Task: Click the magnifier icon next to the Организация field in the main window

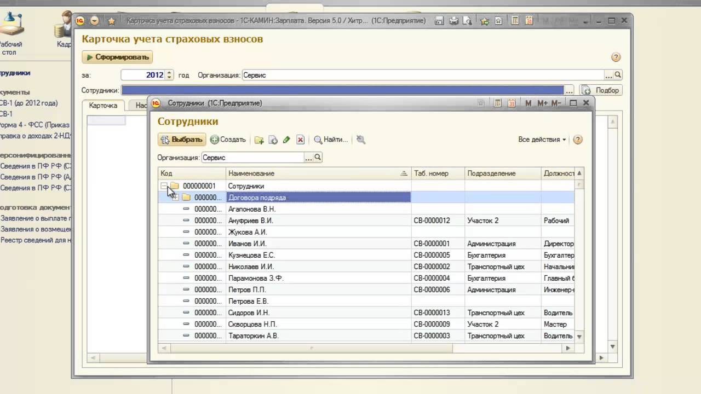Action: [618, 75]
